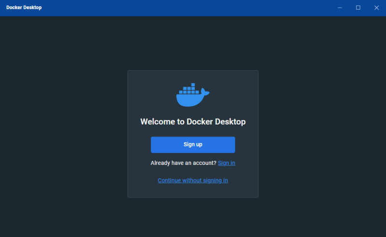Click the 'Already have an account?' text
This screenshot has width=386, height=237.
coord(183,163)
